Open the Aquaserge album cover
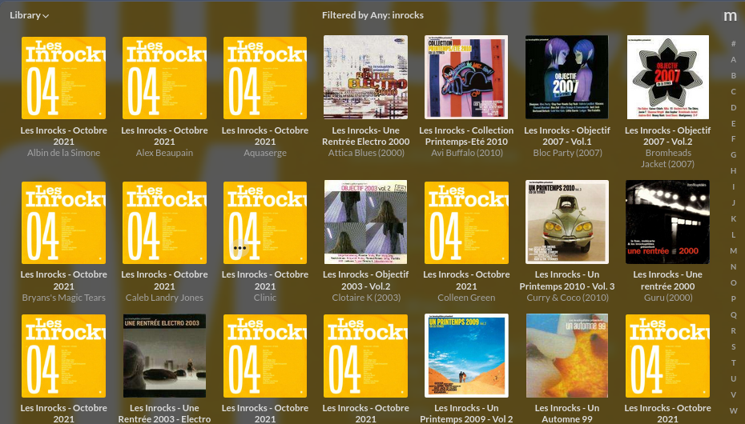 coord(265,78)
